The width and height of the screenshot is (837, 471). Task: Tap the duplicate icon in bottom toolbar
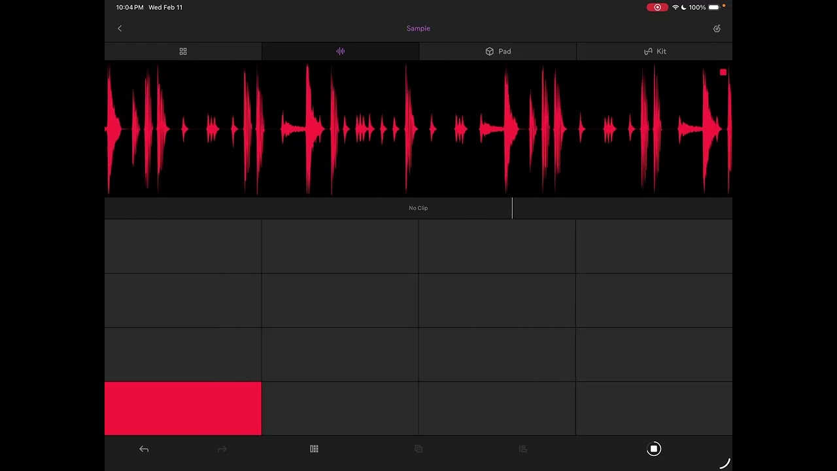click(418, 449)
